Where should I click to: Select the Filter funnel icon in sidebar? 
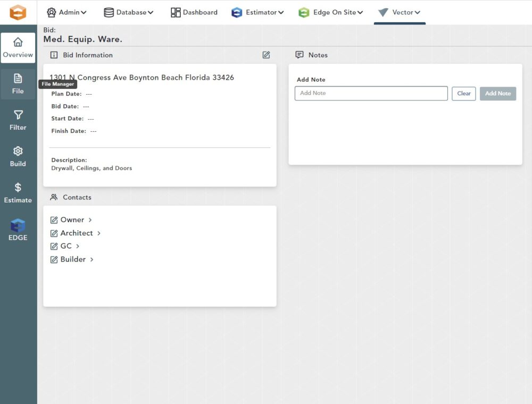[18, 115]
